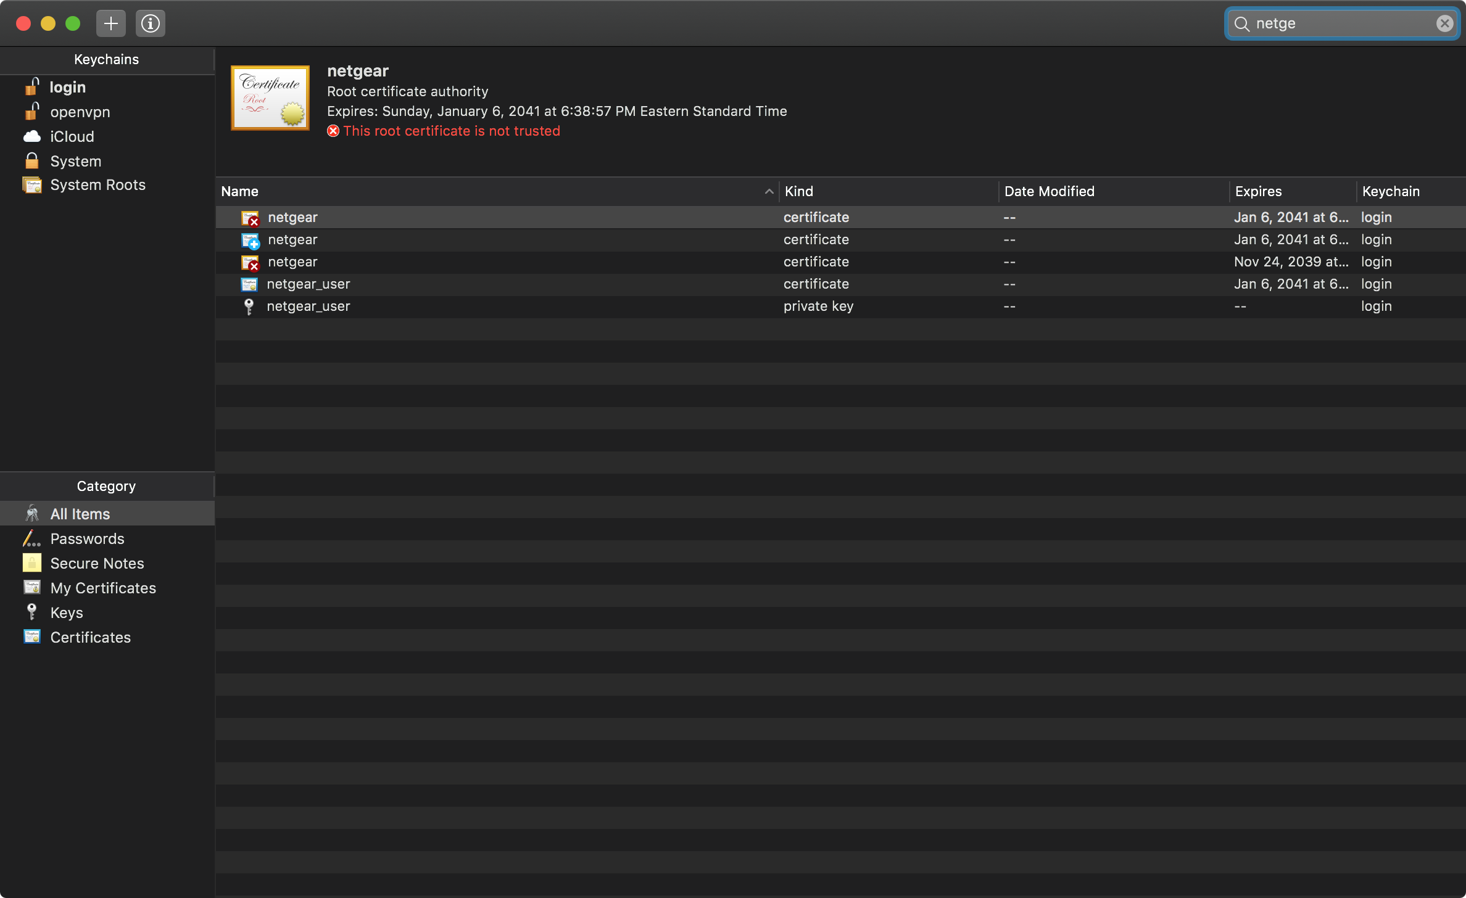Click inside the search field
Viewport: 1466px width, 898px height.
tap(1339, 23)
